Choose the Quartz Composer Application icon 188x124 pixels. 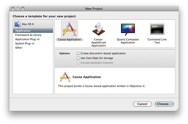point(128,29)
